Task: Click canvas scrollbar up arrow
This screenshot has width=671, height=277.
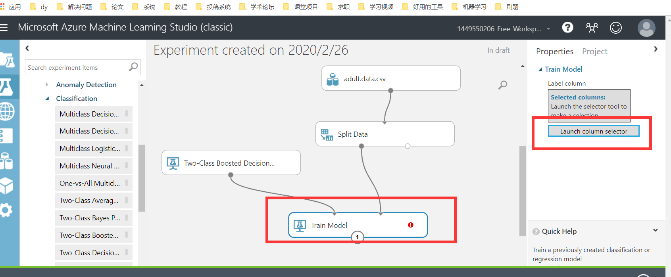Action: (523, 66)
